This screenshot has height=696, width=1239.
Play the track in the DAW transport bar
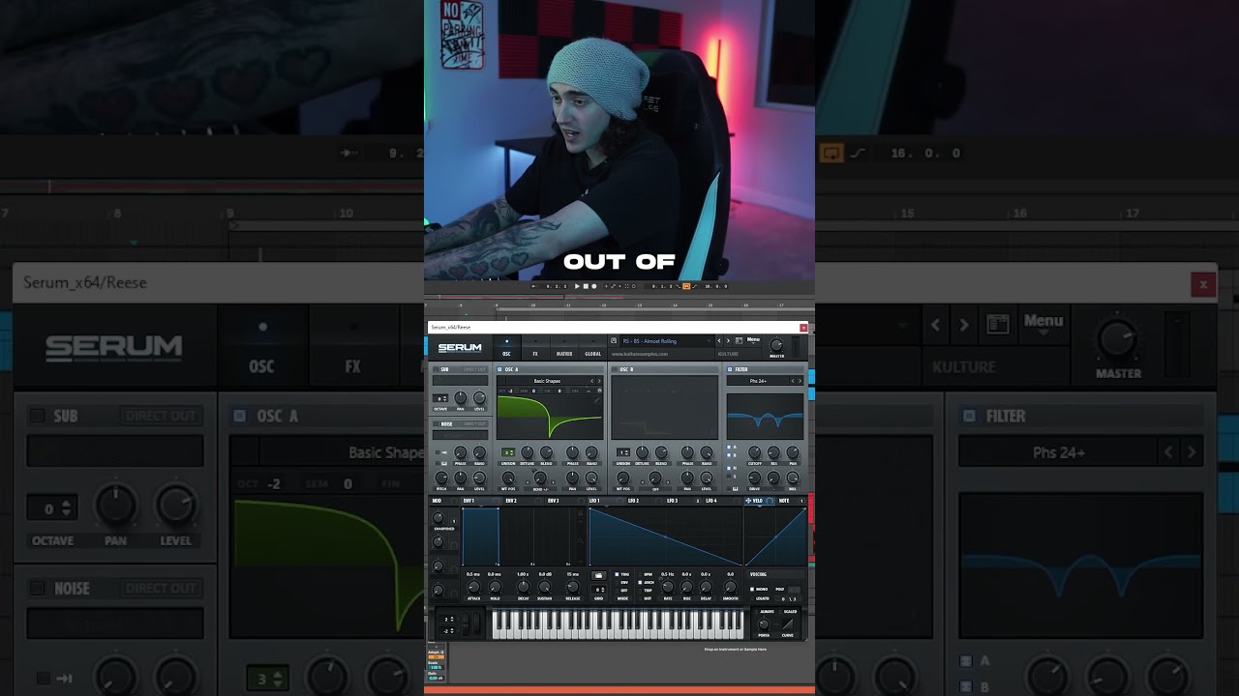tap(577, 286)
